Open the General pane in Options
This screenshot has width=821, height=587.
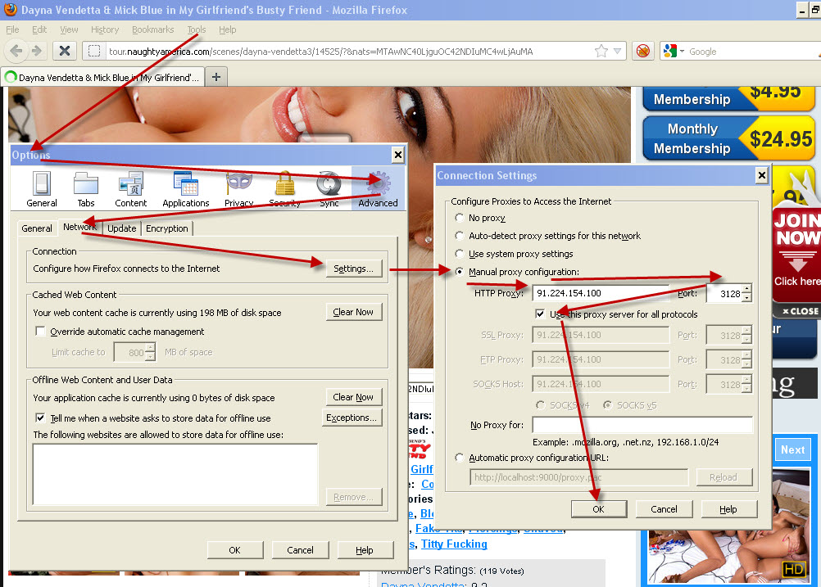41,189
